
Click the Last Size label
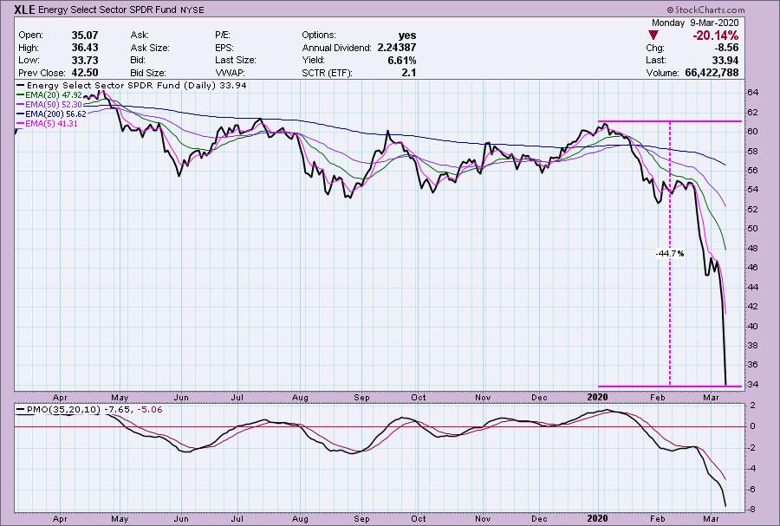[235, 60]
